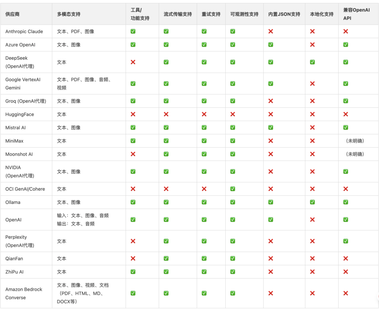The height and width of the screenshot is (311, 379).
Task: Click Mistral AI's green check under 内置JSON支持
Action: point(271,127)
